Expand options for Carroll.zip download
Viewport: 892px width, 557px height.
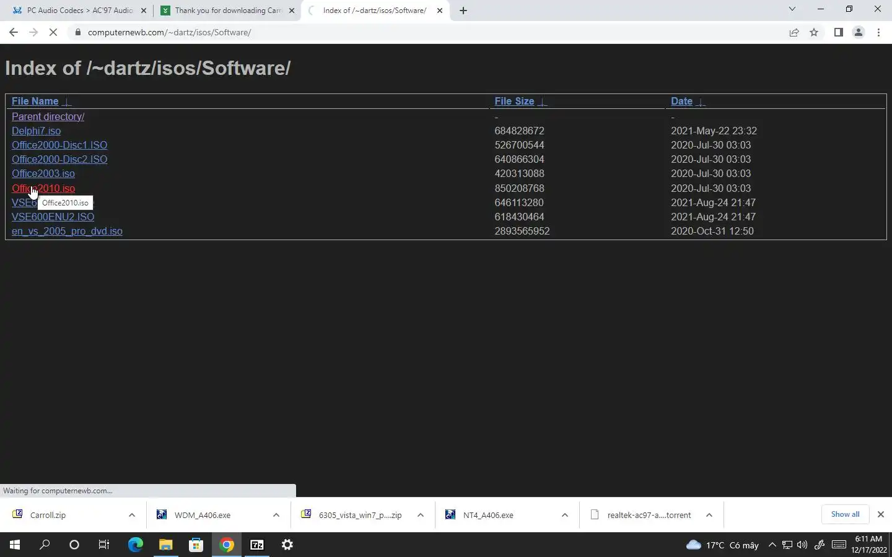click(132, 515)
